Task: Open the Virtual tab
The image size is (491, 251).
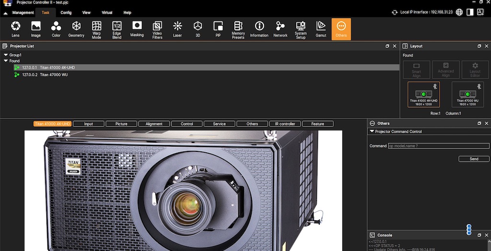Action: [107, 12]
